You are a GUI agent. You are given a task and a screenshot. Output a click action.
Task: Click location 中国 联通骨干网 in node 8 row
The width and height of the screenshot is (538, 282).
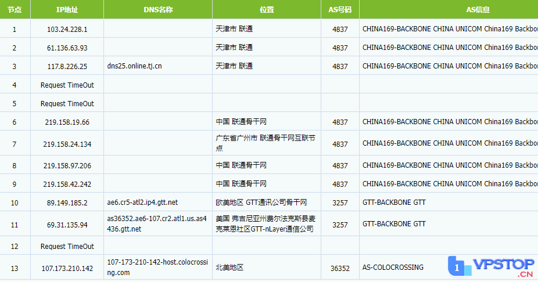(241, 165)
